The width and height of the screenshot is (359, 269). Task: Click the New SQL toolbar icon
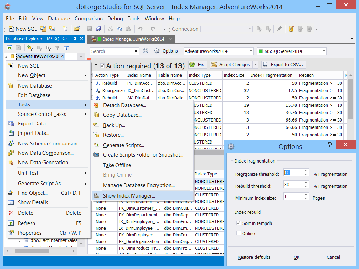pyautogui.click(x=23, y=29)
